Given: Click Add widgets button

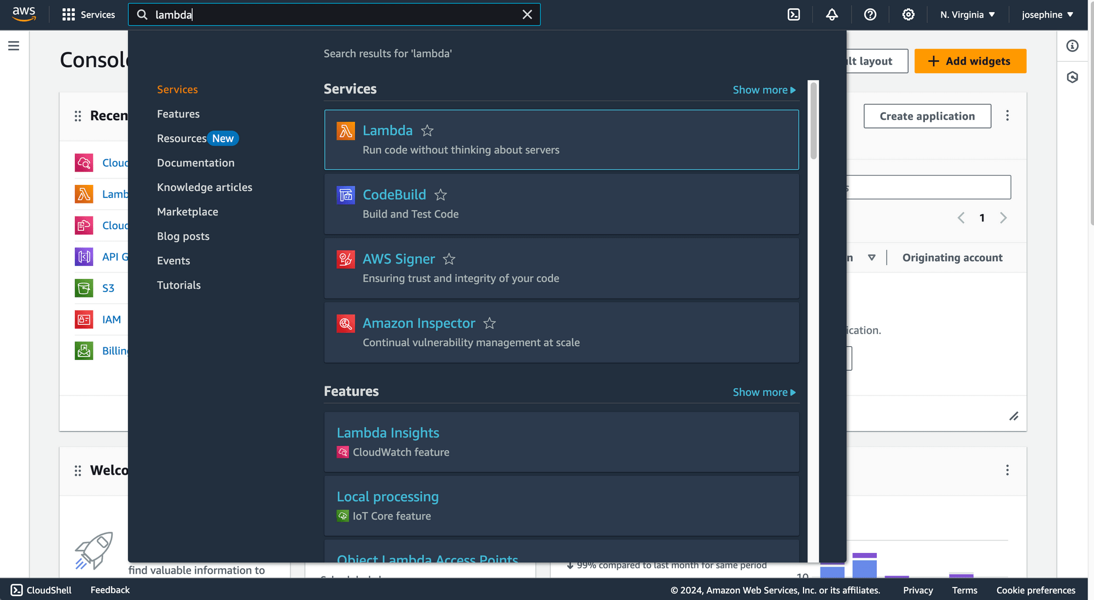Looking at the screenshot, I should 970,60.
